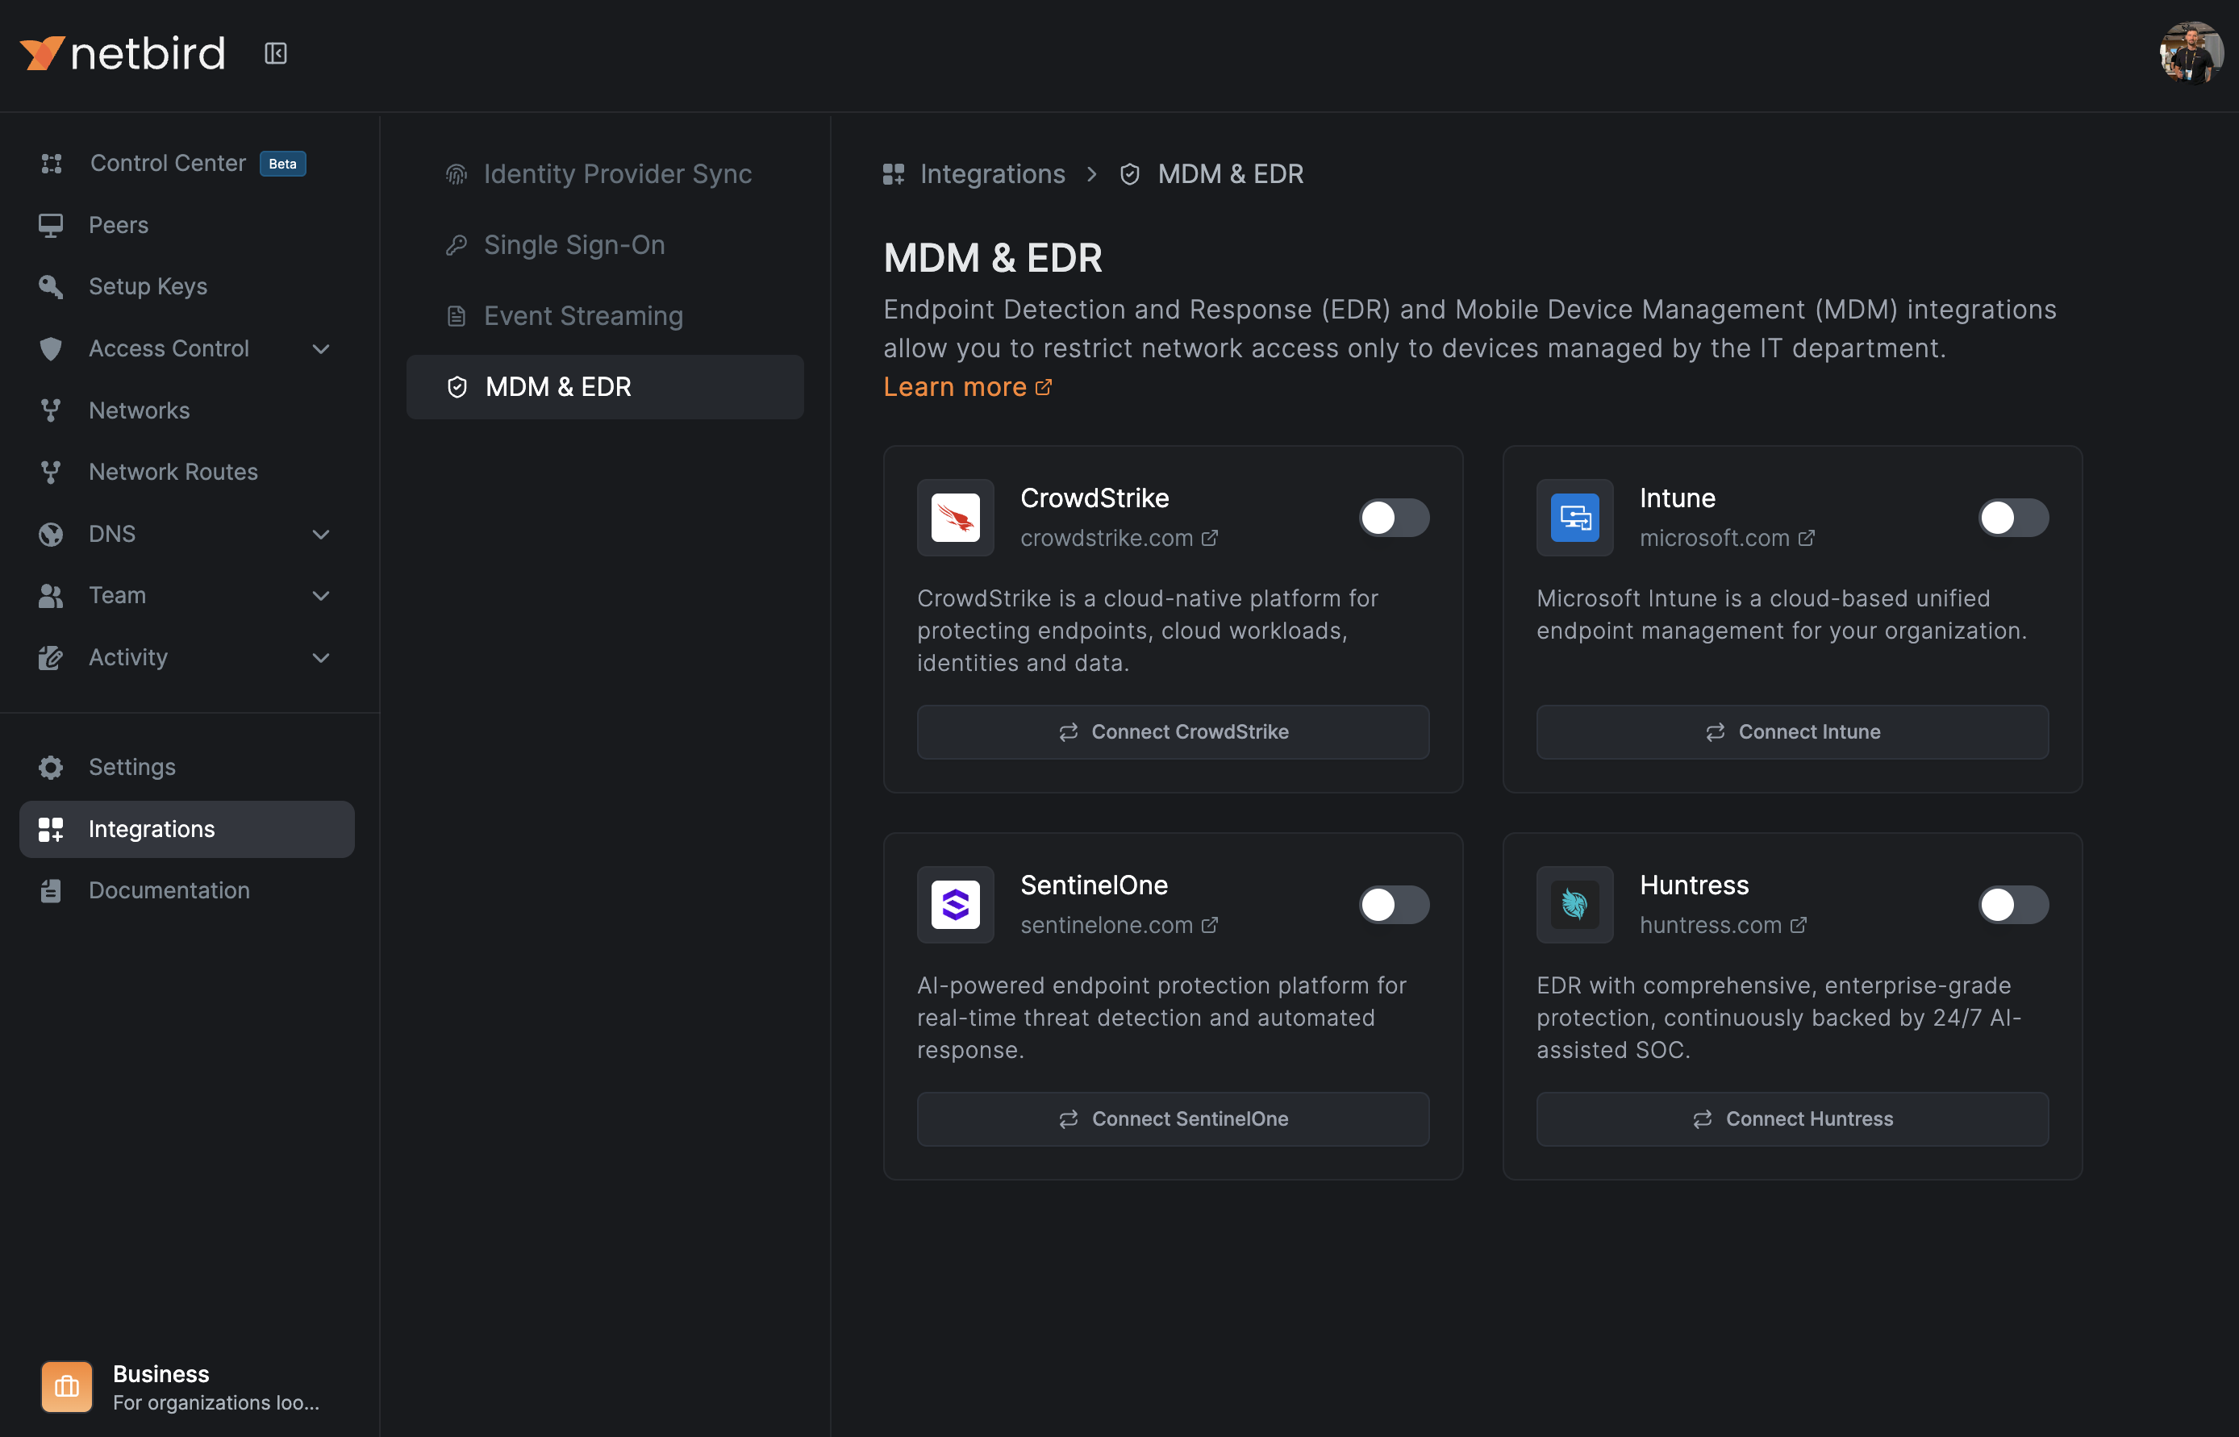Expand the DNS section chevron
Screen dimensions: 2239x1437
(320, 535)
